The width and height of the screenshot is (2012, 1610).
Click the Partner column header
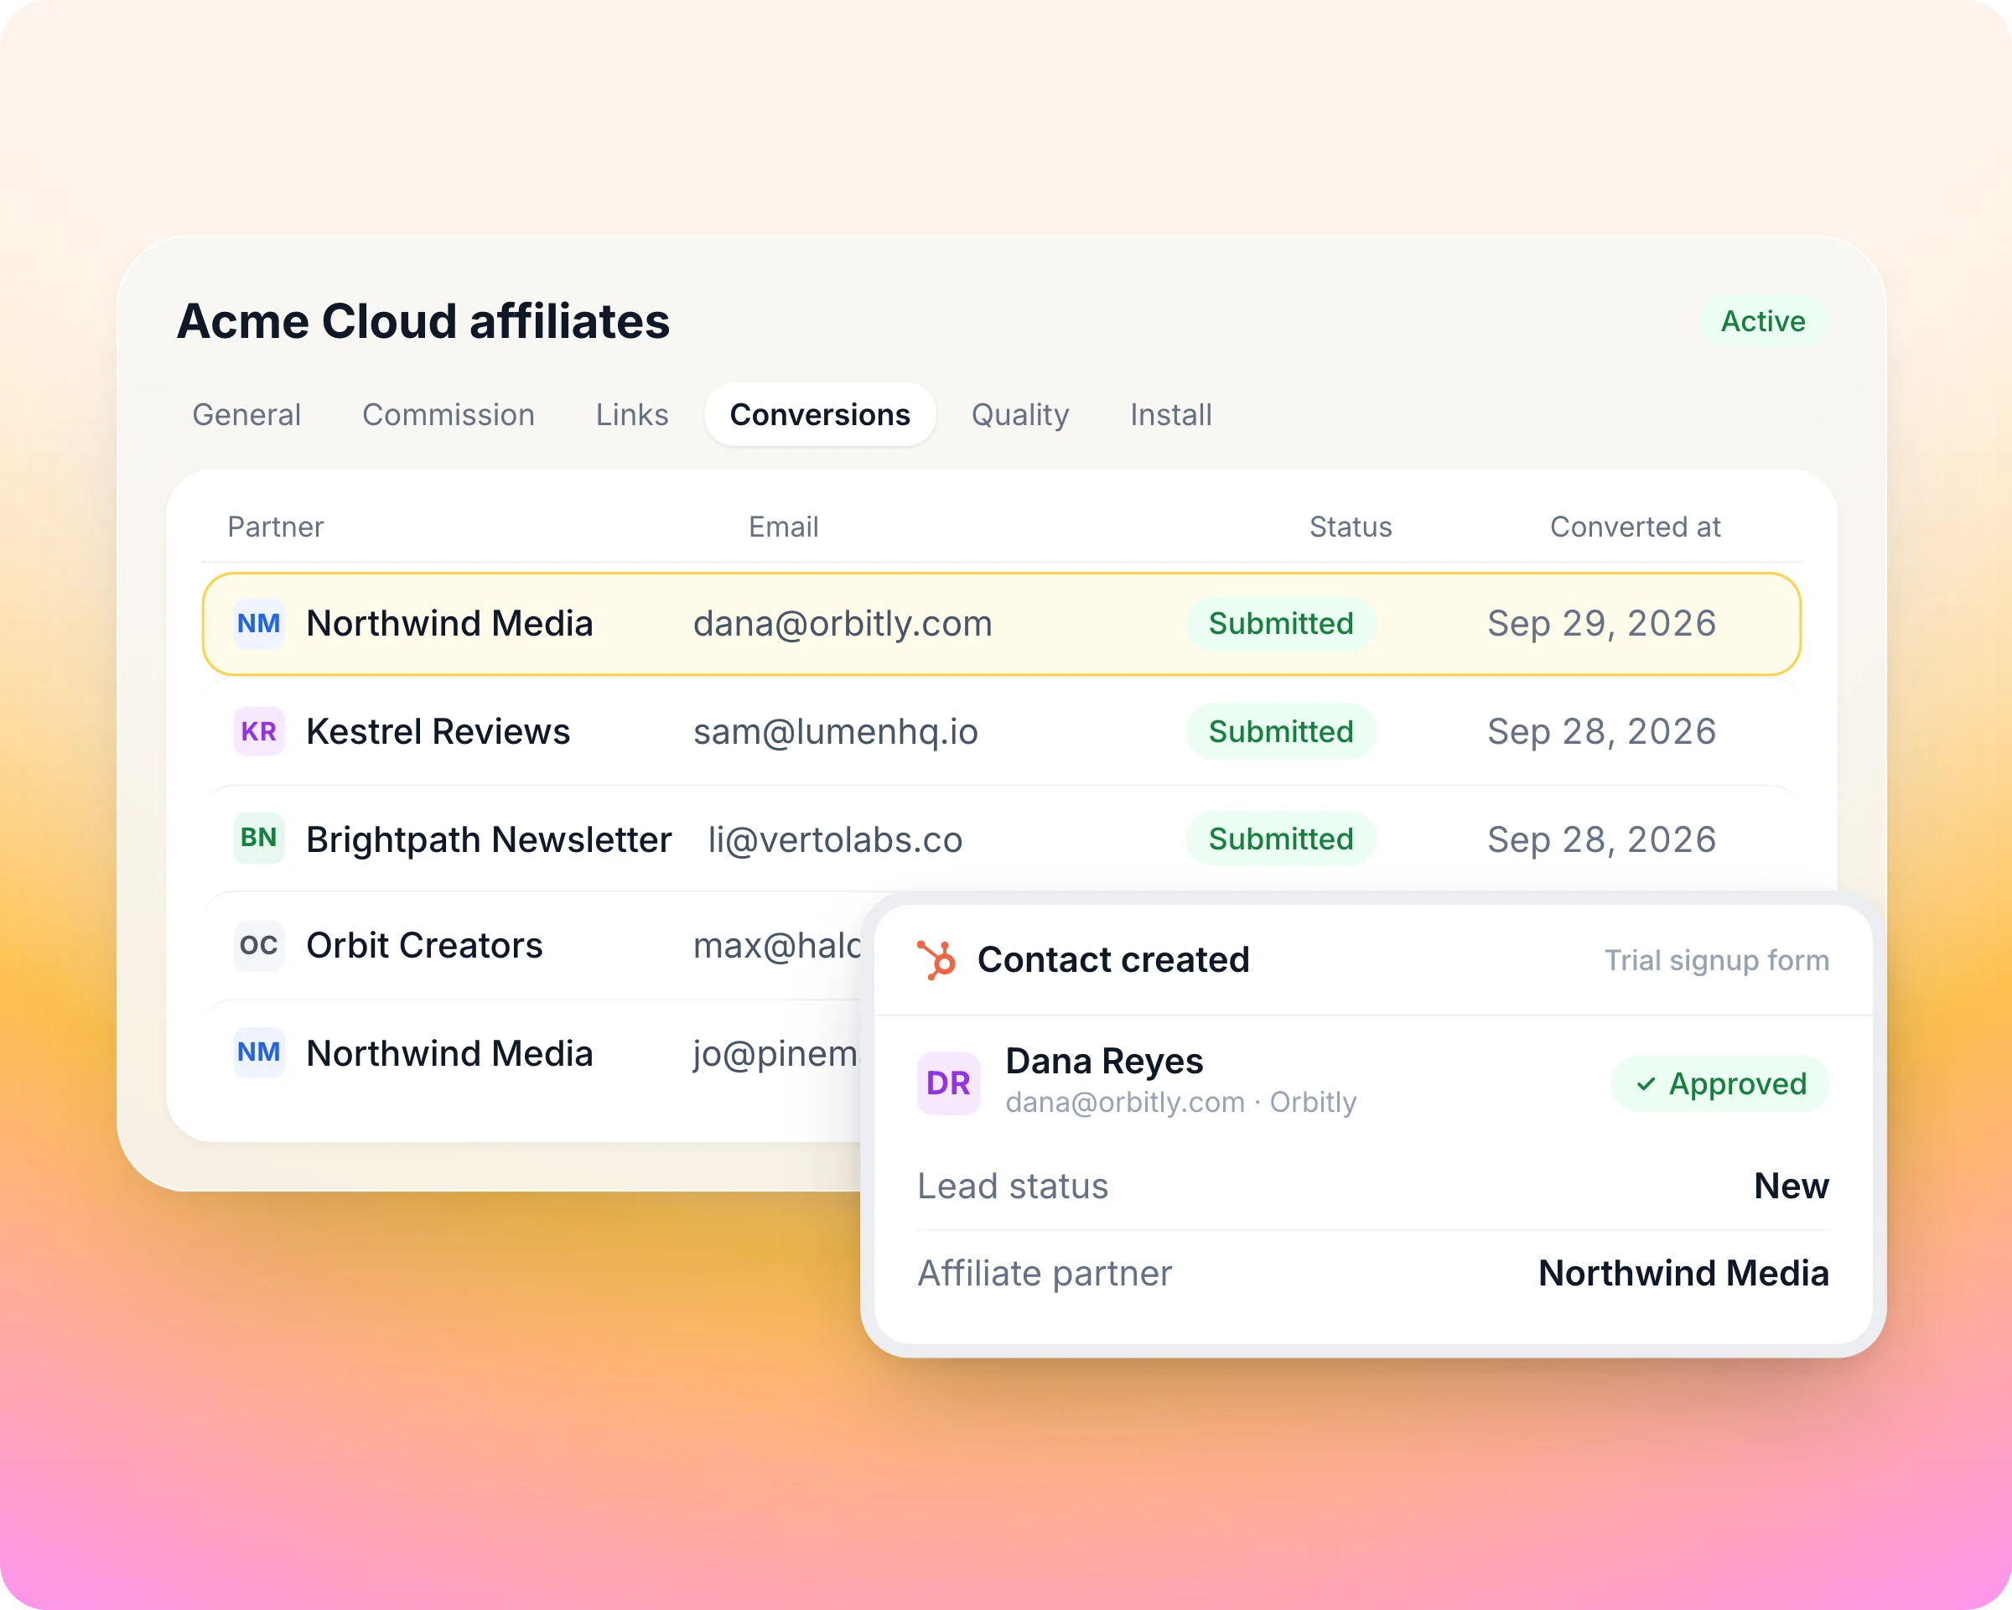pos(275,527)
